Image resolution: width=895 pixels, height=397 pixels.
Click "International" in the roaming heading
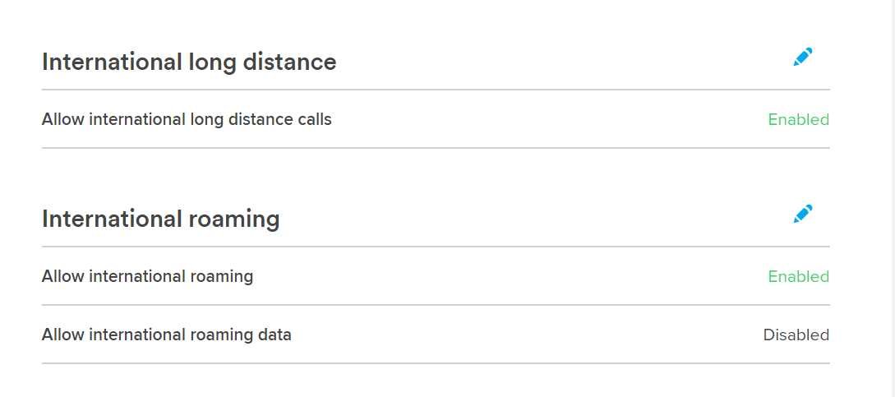click(112, 219)
